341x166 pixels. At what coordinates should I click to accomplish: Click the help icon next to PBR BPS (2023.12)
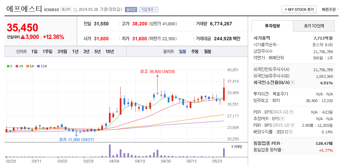point(293,125)
